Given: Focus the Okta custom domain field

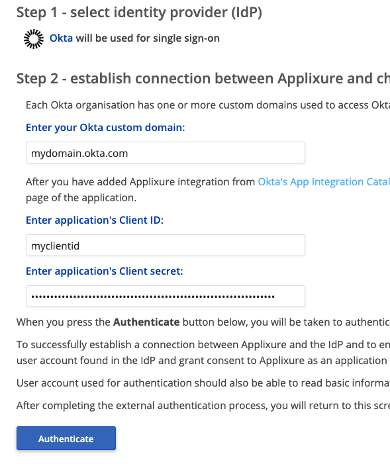Looking at the screenshot, I should coord(166,153).
